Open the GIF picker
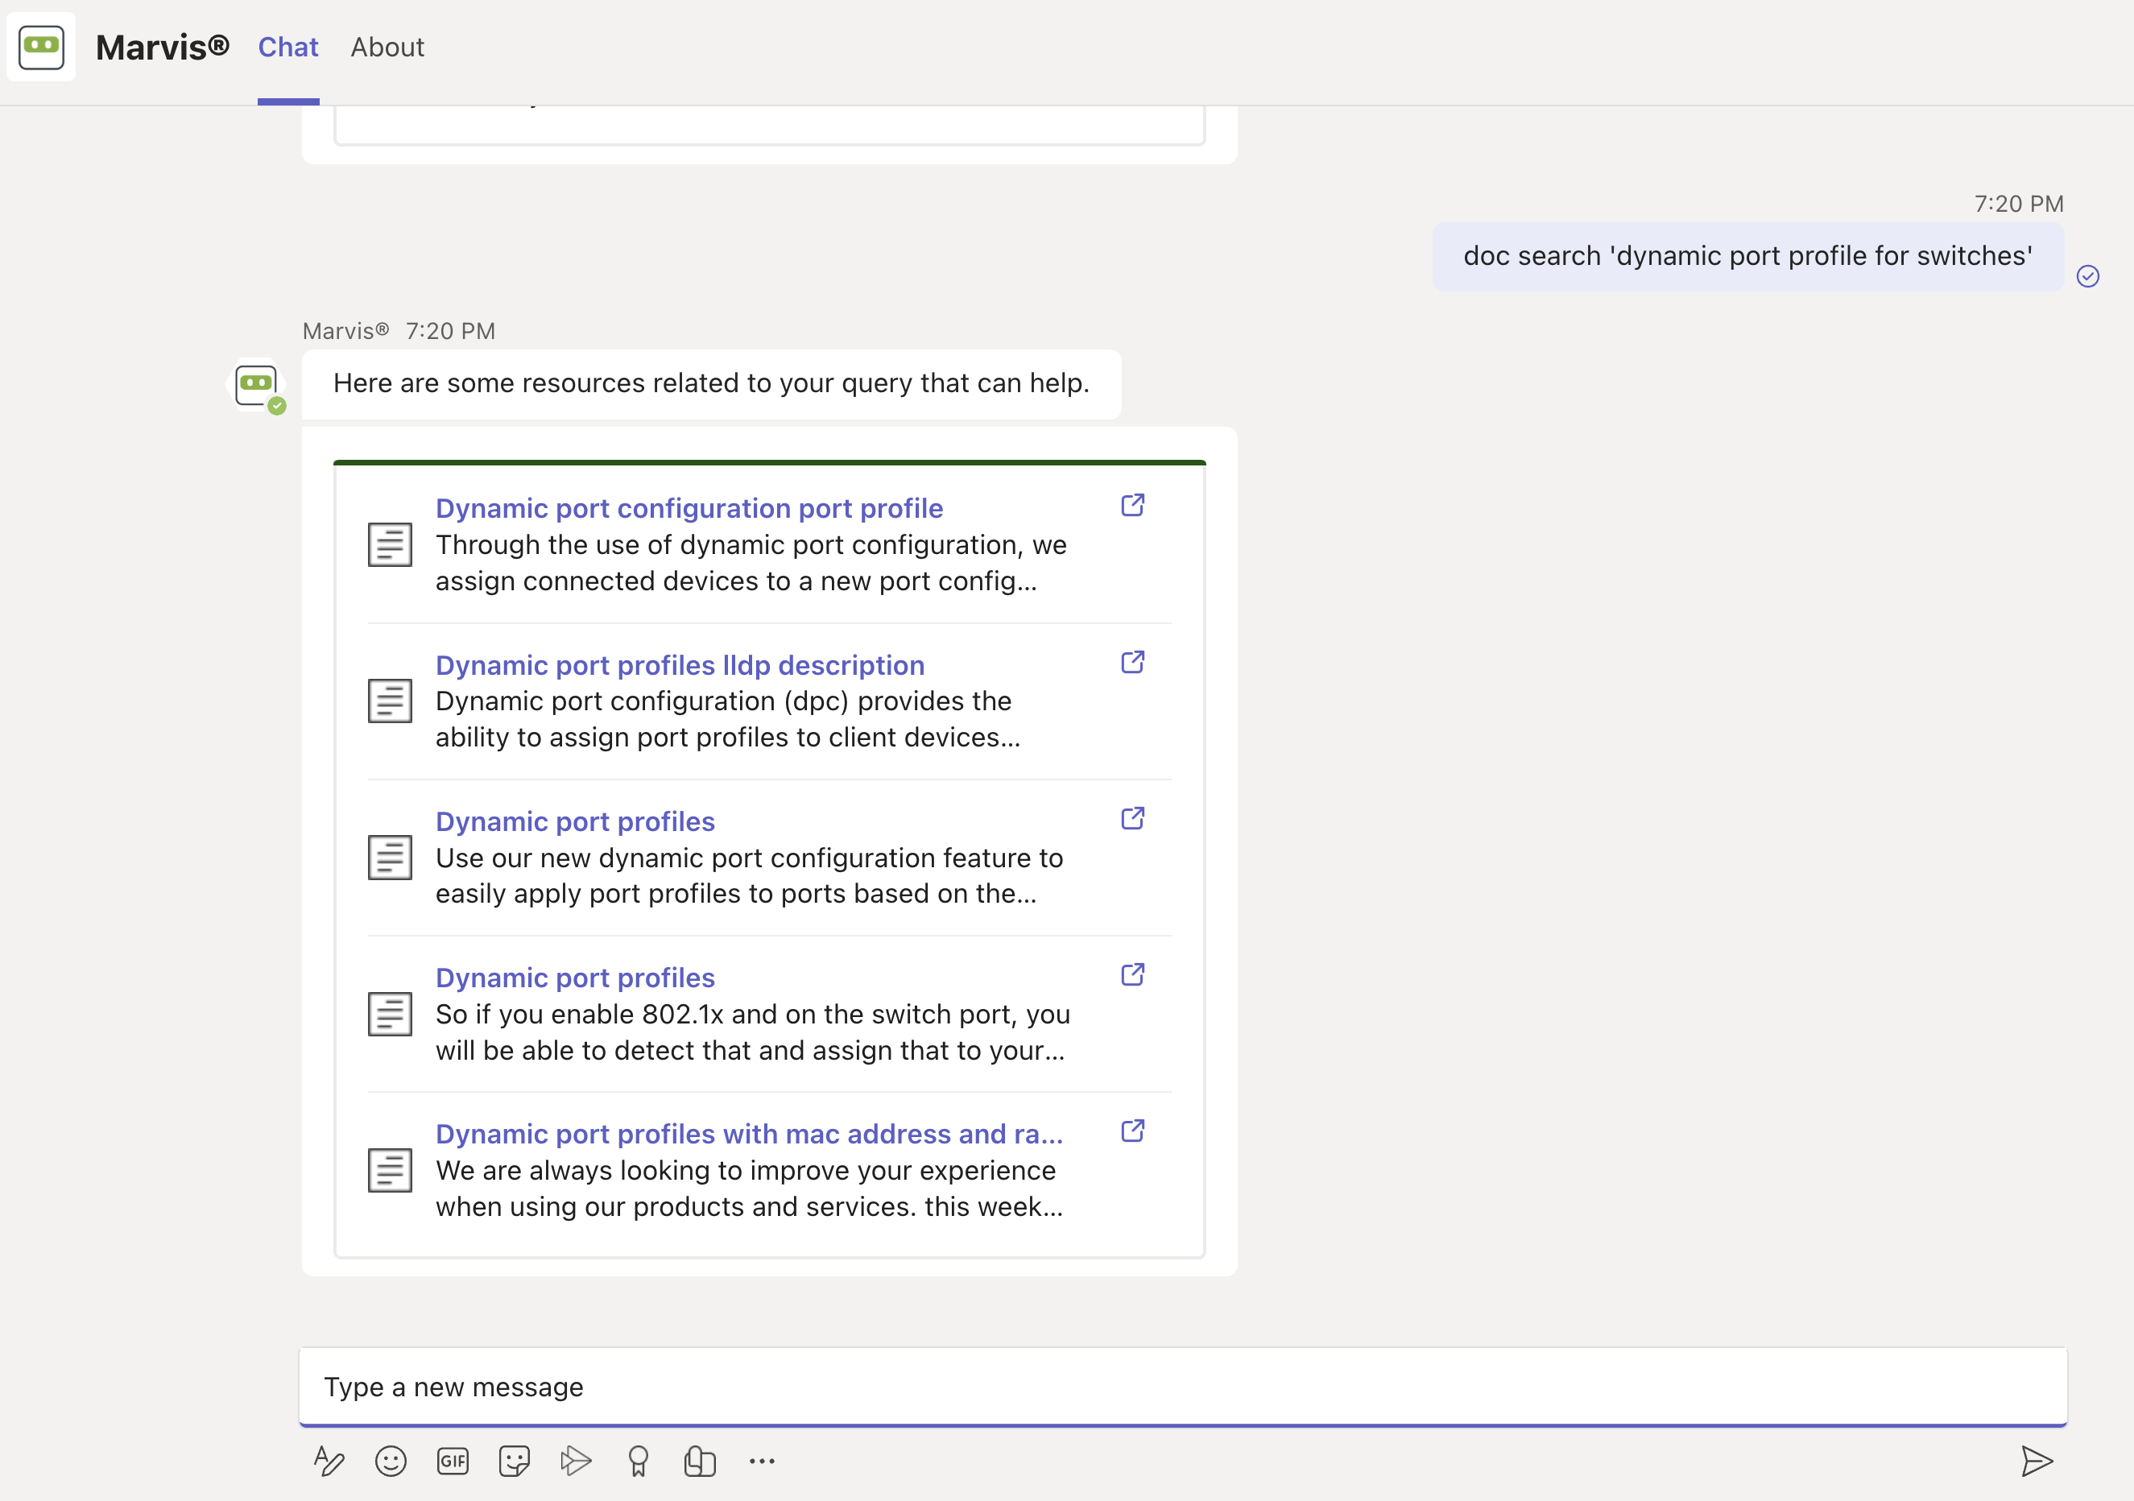2134x1501 pixels. point(453,1461)
